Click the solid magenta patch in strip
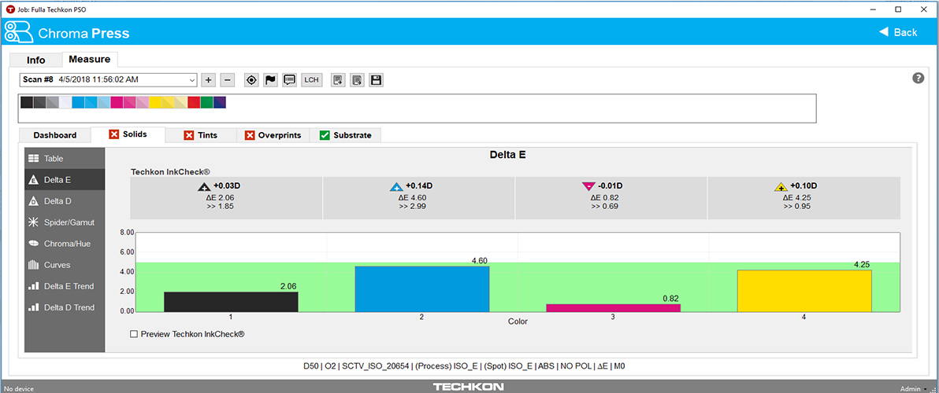 (x=117, y=102)
